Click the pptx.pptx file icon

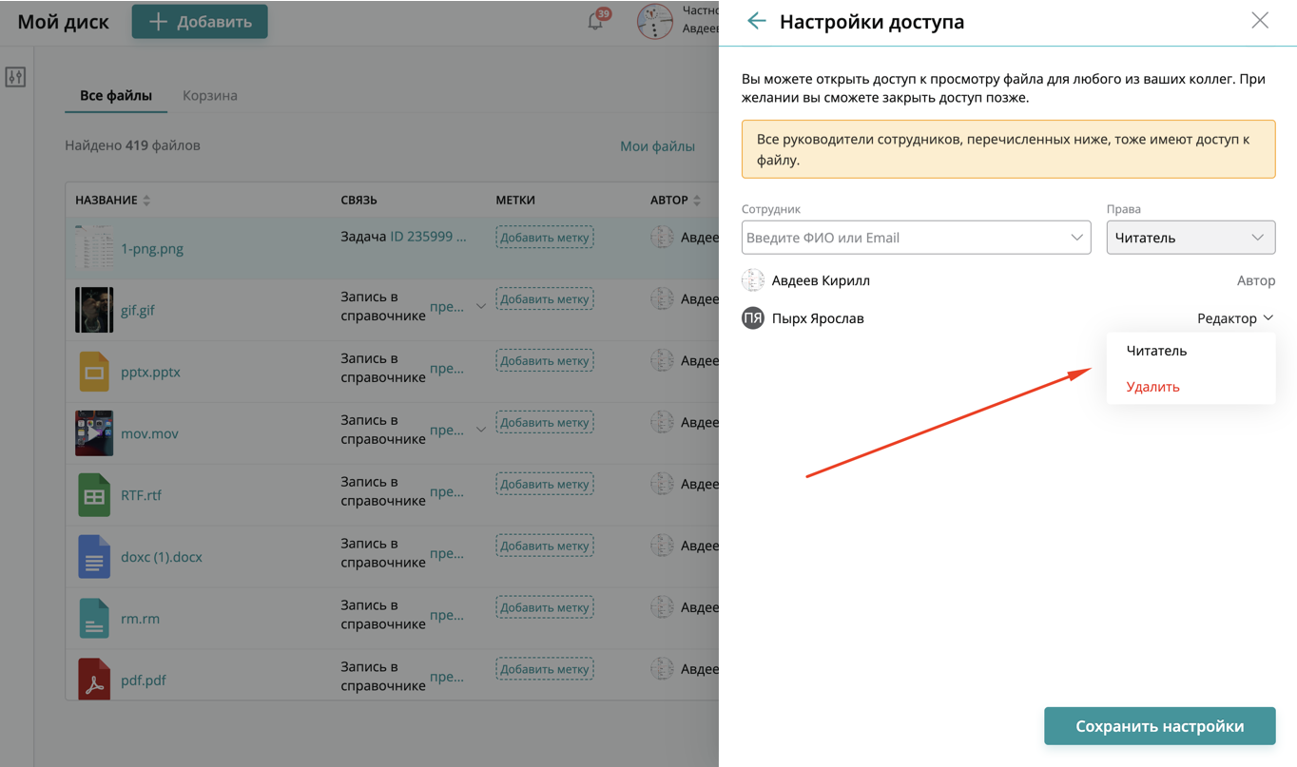(x=94, y=372)
